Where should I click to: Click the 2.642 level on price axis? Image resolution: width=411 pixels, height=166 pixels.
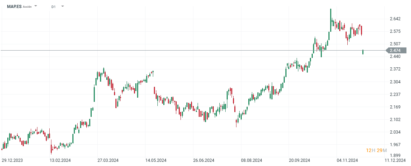(395, 19)
